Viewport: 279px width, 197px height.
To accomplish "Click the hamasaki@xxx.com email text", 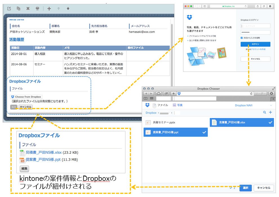I will [x=142, y=32].
